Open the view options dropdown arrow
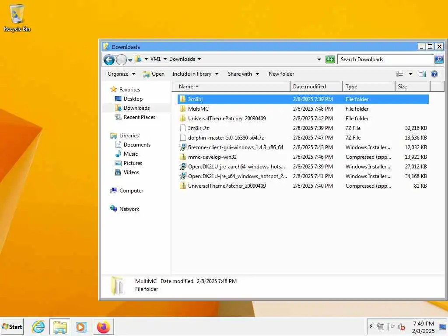The height and width of the screenshot is (336, 448). [x=410, y=74]
